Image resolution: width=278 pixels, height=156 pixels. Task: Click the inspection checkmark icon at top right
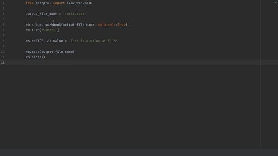tap(276, 2)
